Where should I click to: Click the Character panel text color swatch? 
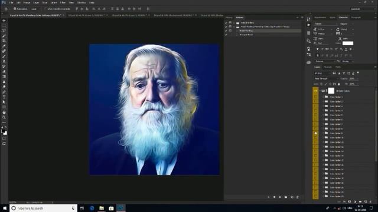click(x=348, y=43)
